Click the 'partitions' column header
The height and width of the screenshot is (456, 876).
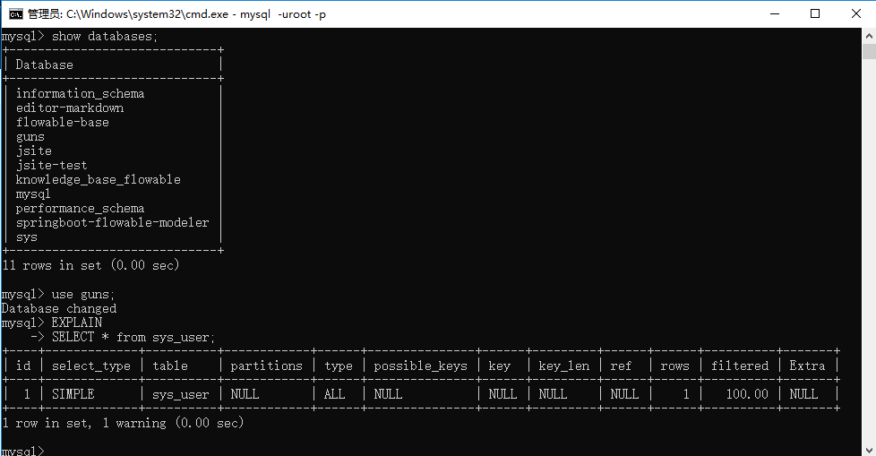267,366
